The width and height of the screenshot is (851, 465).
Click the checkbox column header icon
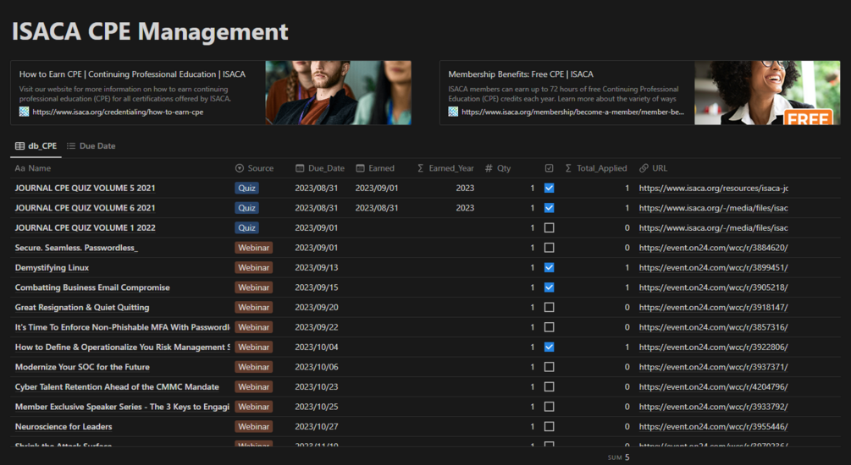[550, 168]
